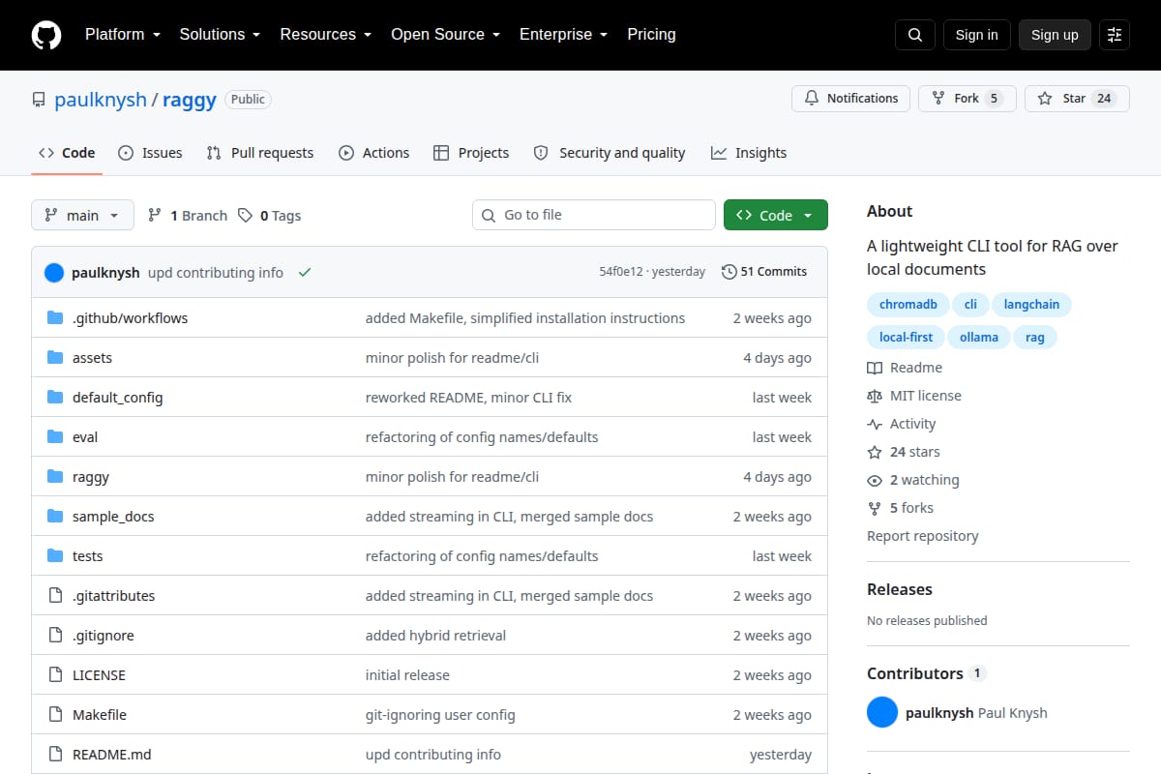This screenshot has height=774, width=1161.
Task: Switch to the Code tab
Action: tap(67, 153)
